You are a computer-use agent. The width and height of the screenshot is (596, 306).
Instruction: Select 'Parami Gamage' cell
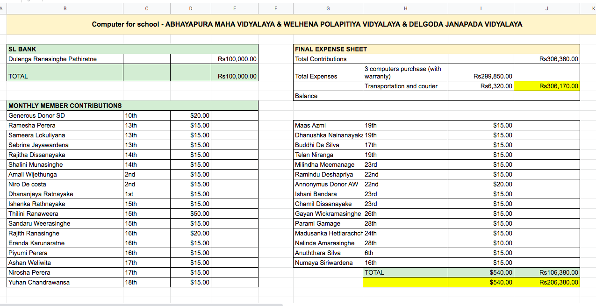(328, 223)
